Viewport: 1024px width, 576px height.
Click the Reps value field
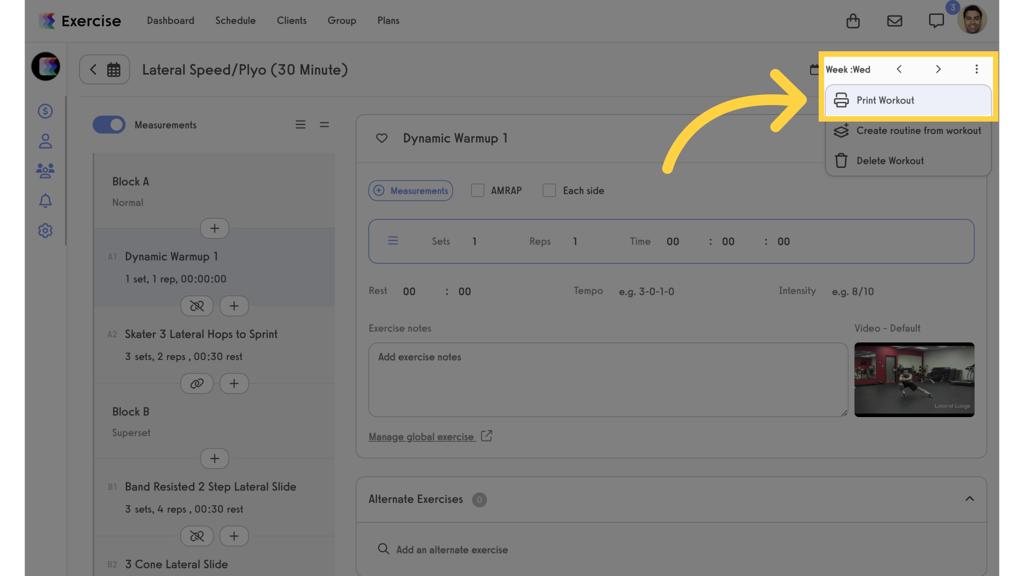click(575, 242)
